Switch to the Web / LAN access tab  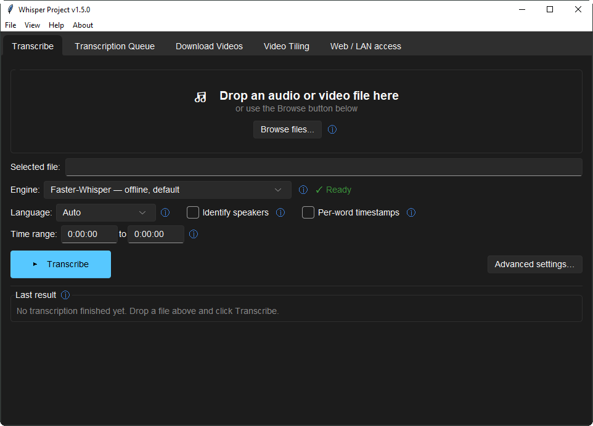pyautogui.click(x=366, y=46)
